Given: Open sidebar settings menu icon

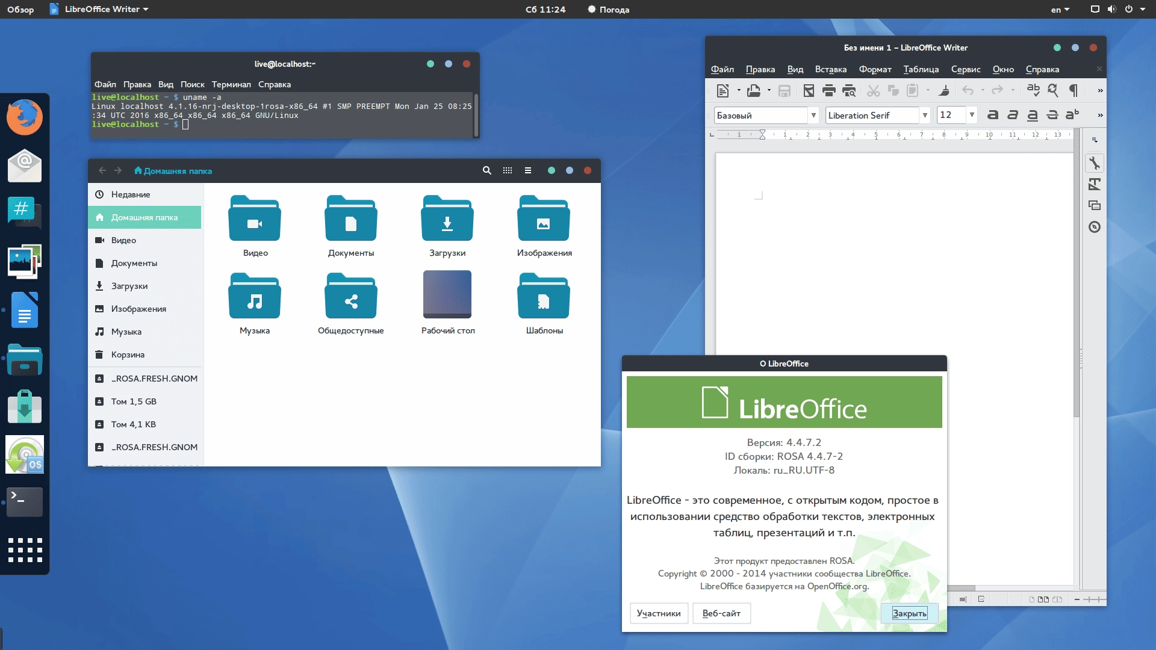Looking at the screenshot, I should click(x=1095, y=140).
